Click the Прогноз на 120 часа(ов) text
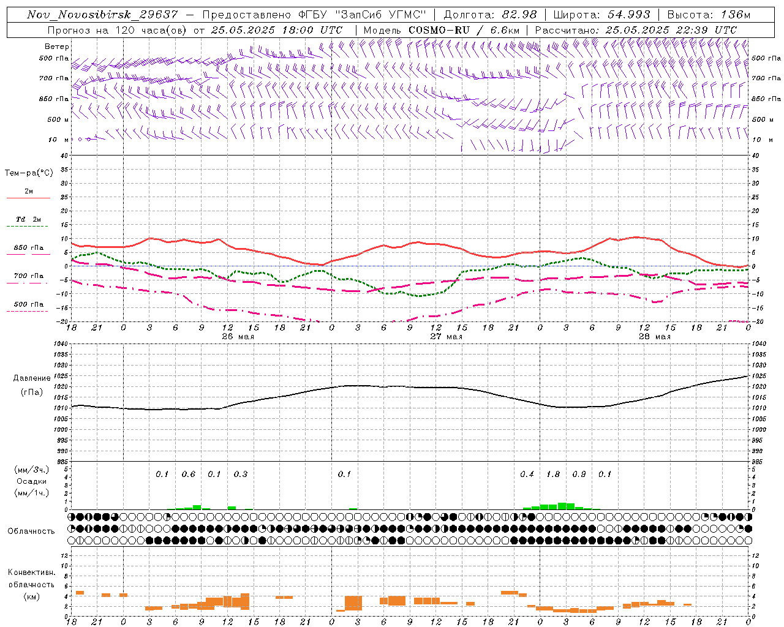The width and height of the screenshot is (784, 627). pos(118,30)
